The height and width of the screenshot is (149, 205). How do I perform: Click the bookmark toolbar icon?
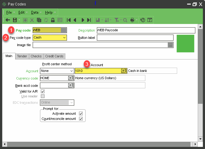tap(98, 20)
